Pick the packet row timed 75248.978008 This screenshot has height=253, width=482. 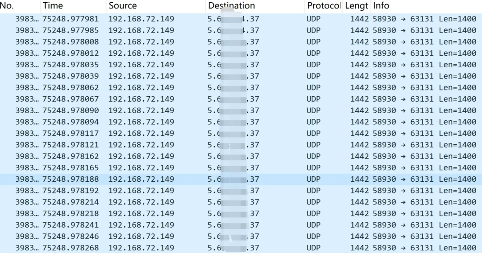click(x=71, y=42)
